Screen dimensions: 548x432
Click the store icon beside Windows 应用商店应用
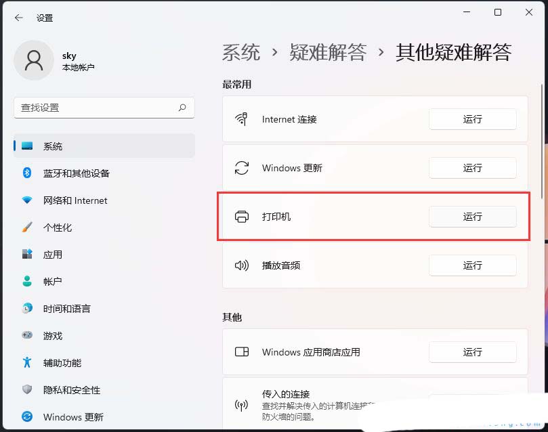coord(241,352)
